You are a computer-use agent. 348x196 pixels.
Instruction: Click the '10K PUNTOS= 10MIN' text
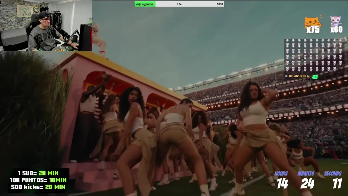click(38, 180)
